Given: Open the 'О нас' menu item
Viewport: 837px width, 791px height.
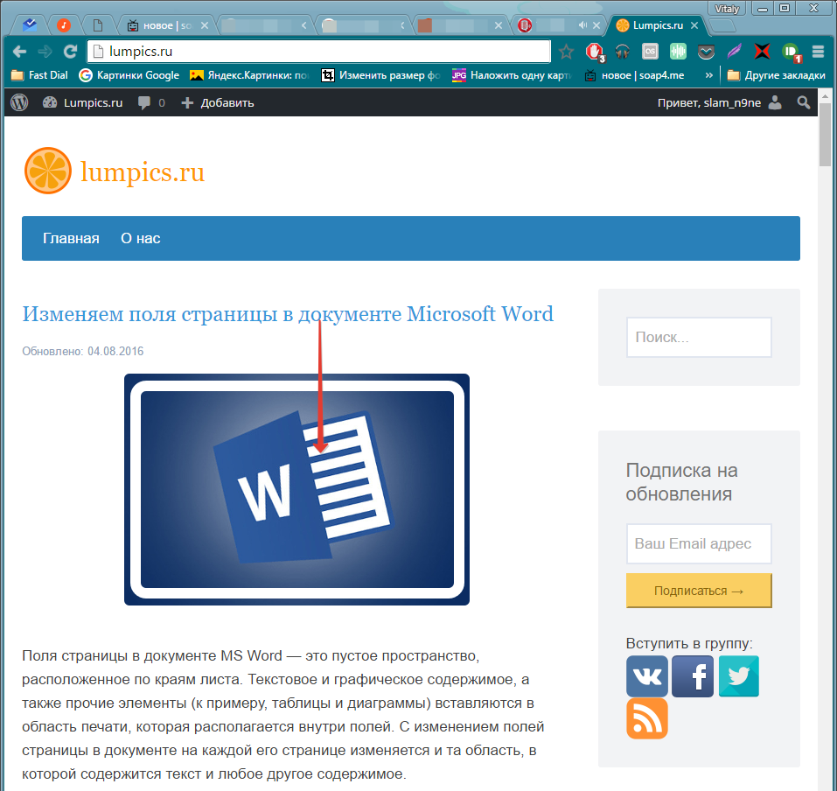Looking at the screenshot, I should (x=140, y=238).
